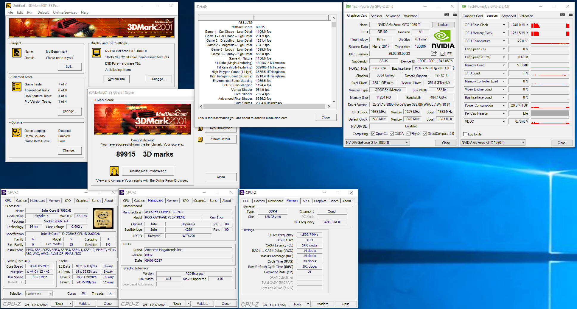The height and width of the screenshot is (309, 577).
Task: Click GPU-Z app icon in Sensors window title
Action: [464, 6]
